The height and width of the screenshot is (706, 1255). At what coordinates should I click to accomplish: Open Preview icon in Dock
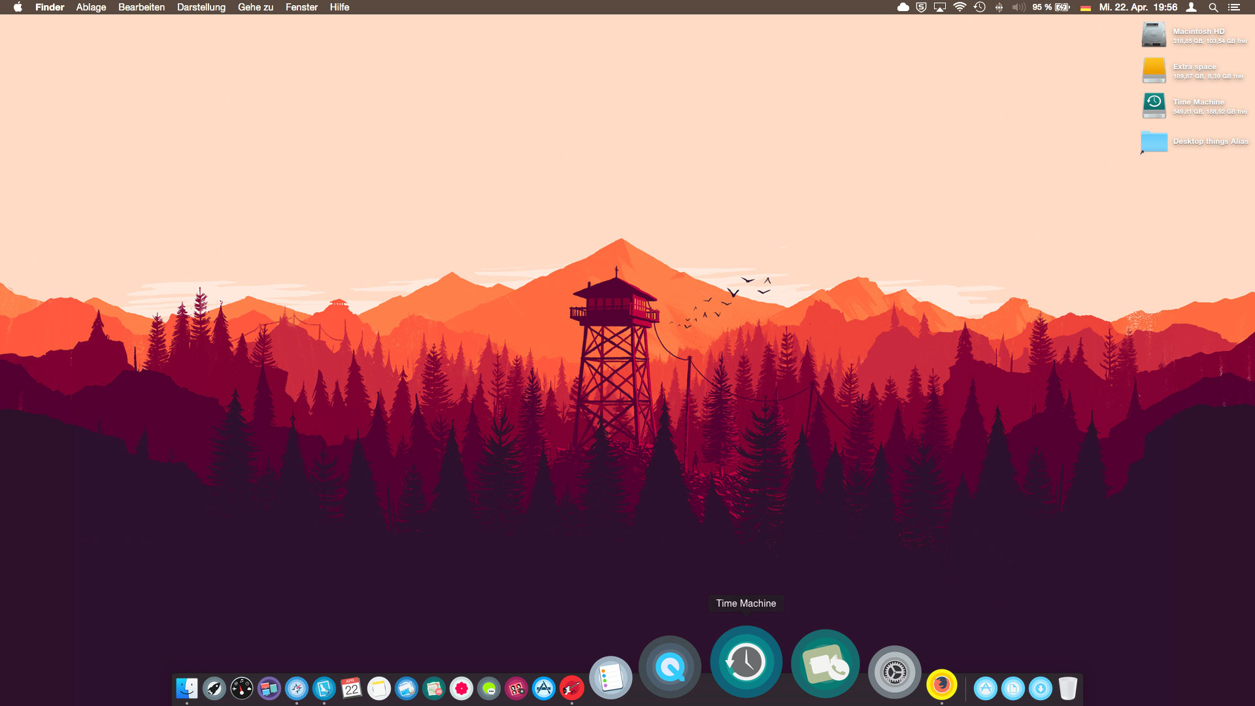pyautogui.click(x=407, y=688)
